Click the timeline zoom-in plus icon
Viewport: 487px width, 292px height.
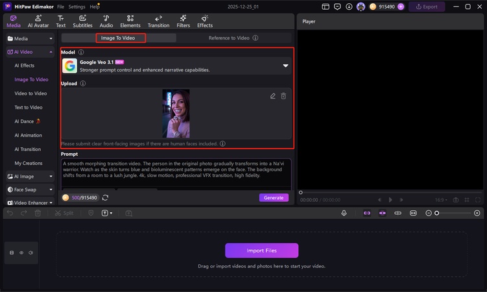pos(477,213)
